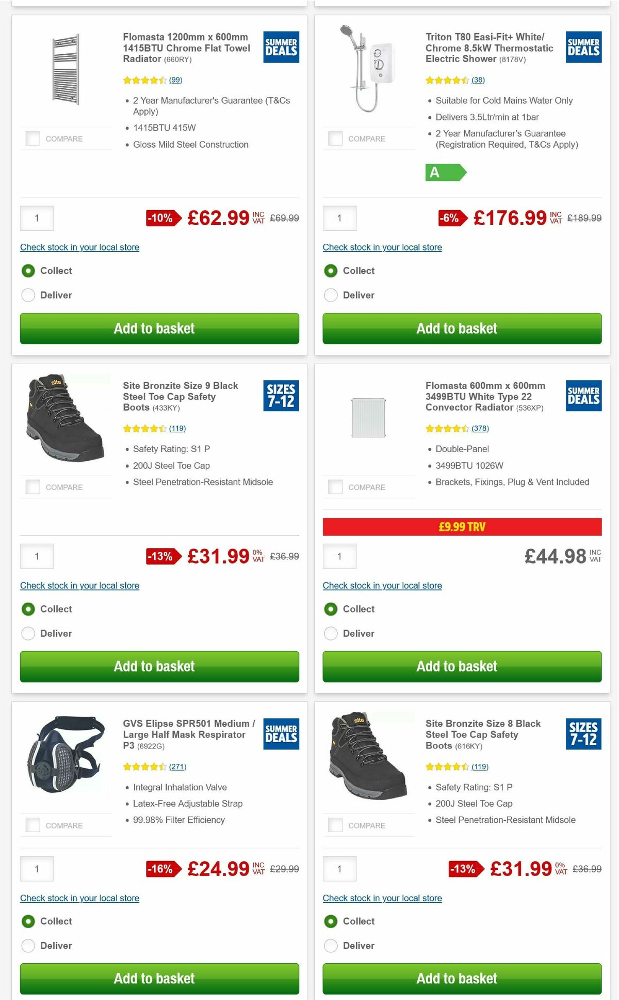Click the green energy rating A label
The image size is (619, 1000).
pyautogui.click(x=445, y=173)
